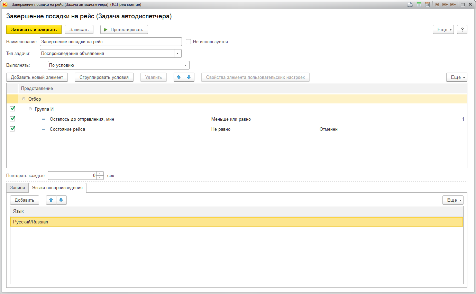Click the M- memory subtract icon
This screenshot has height=294, width=476.
[x=453, y=4]
